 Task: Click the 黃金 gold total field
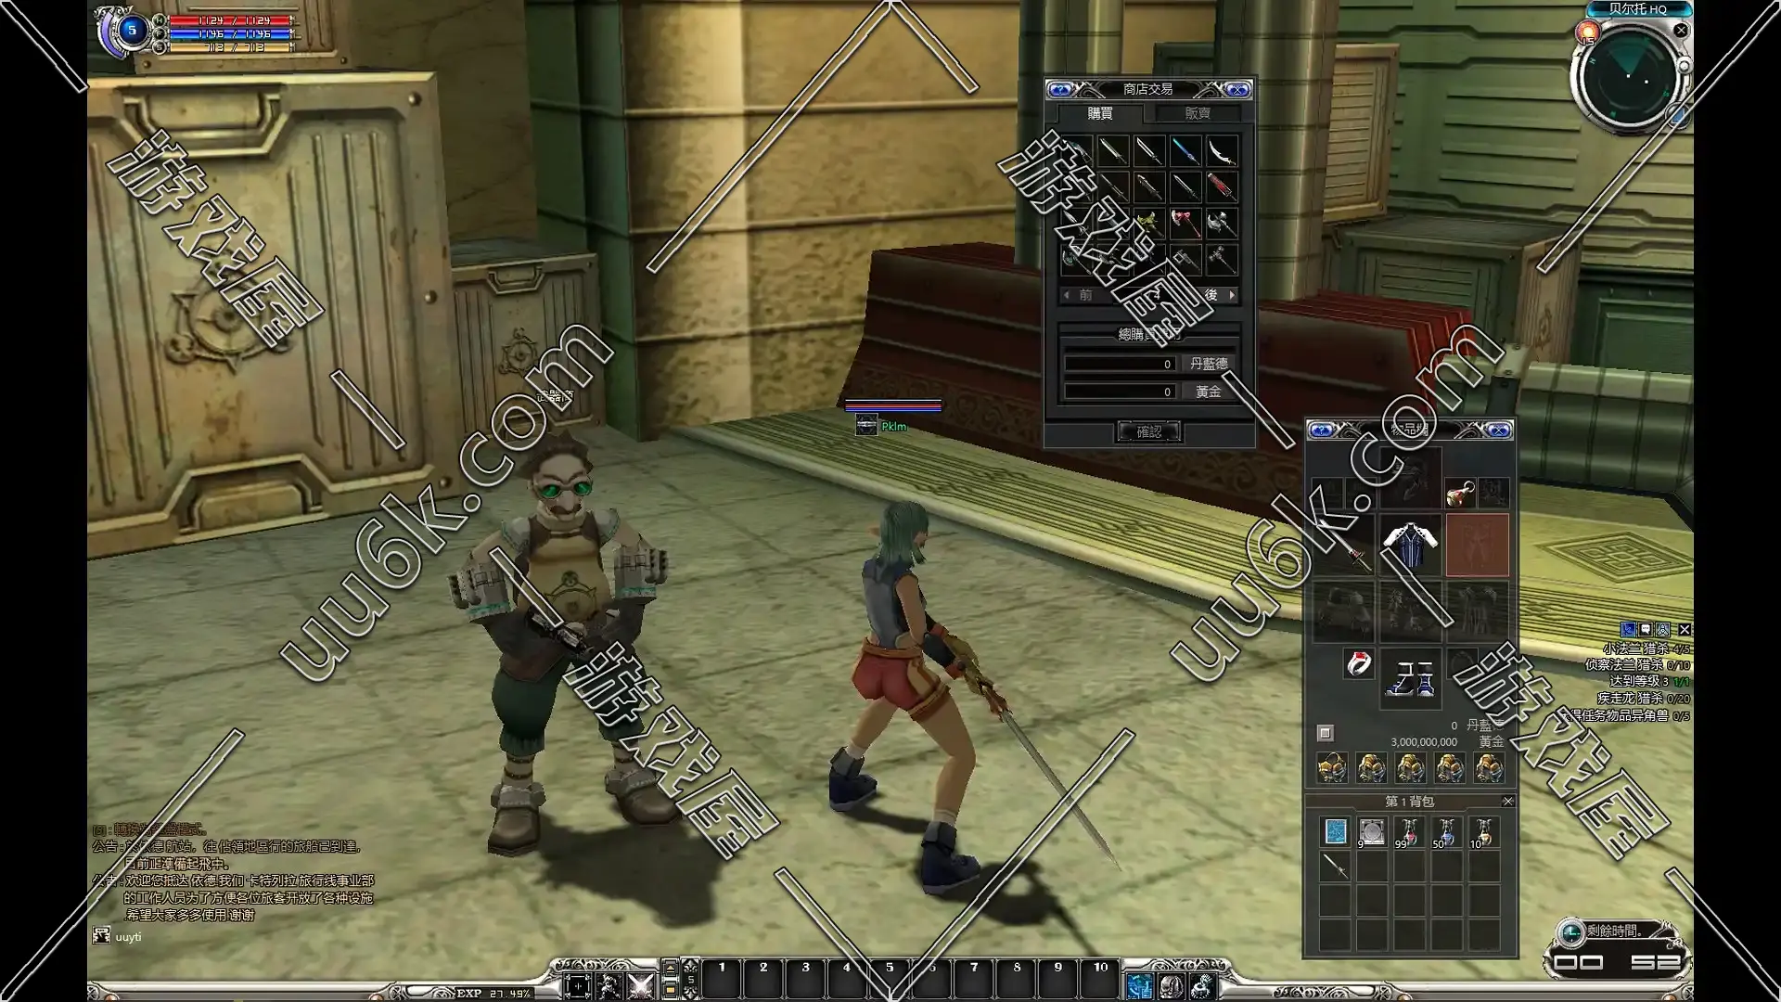pyautogui.click(x=1121, y=392)
